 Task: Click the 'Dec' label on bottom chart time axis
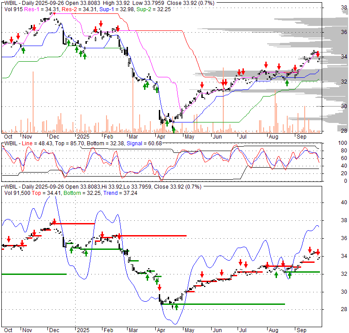point(54,330)
